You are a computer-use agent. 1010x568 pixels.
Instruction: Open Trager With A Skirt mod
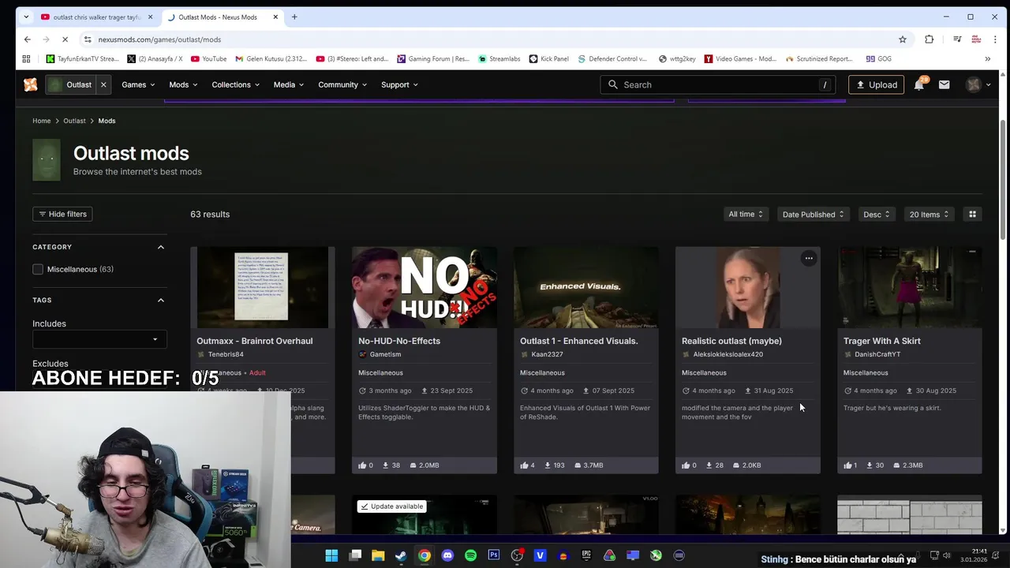(x=881, y=341)
